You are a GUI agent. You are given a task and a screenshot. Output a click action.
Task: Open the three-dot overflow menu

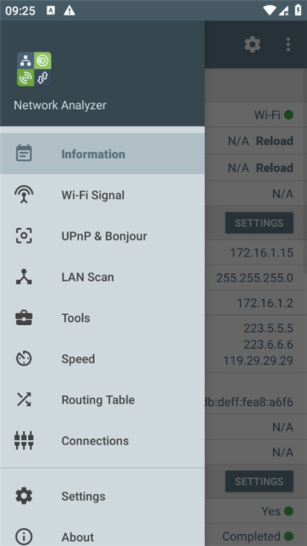pos(288,44)
